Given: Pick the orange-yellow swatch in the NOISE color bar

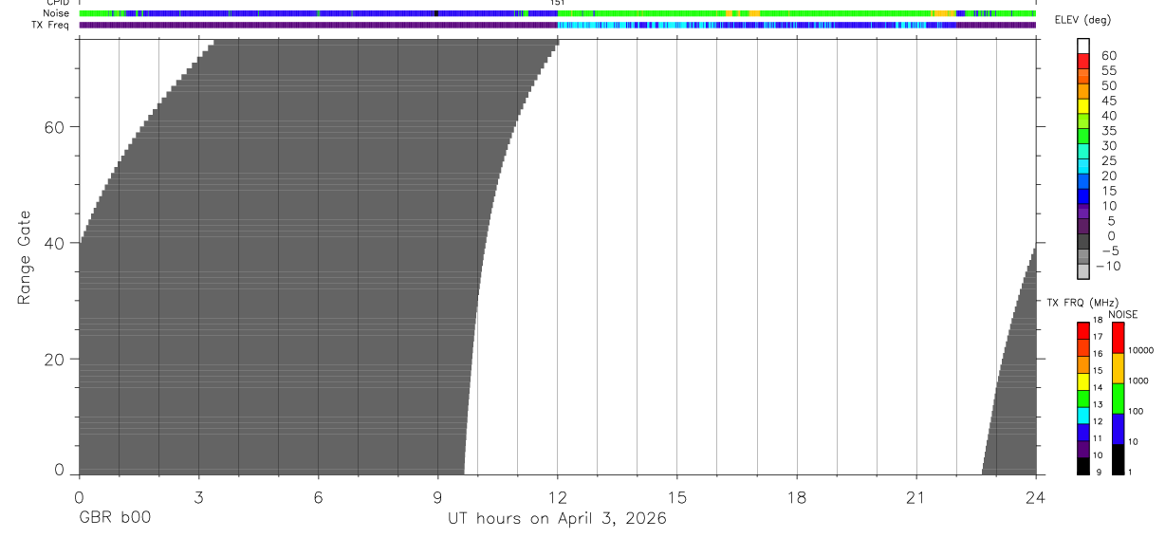Looking at the screenshot, I should 1118,368.
